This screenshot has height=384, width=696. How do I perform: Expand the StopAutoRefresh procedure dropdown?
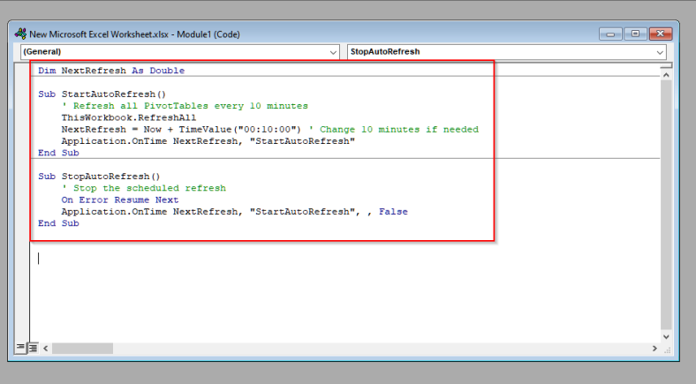click(x=661, y=52)
